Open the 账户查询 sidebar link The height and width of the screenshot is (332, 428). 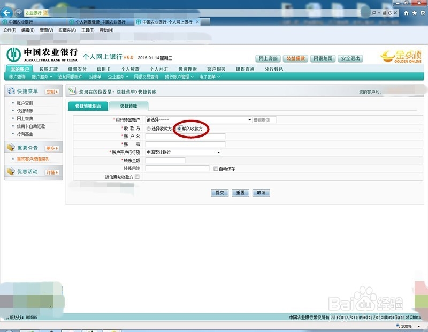[x=25, y=103]
